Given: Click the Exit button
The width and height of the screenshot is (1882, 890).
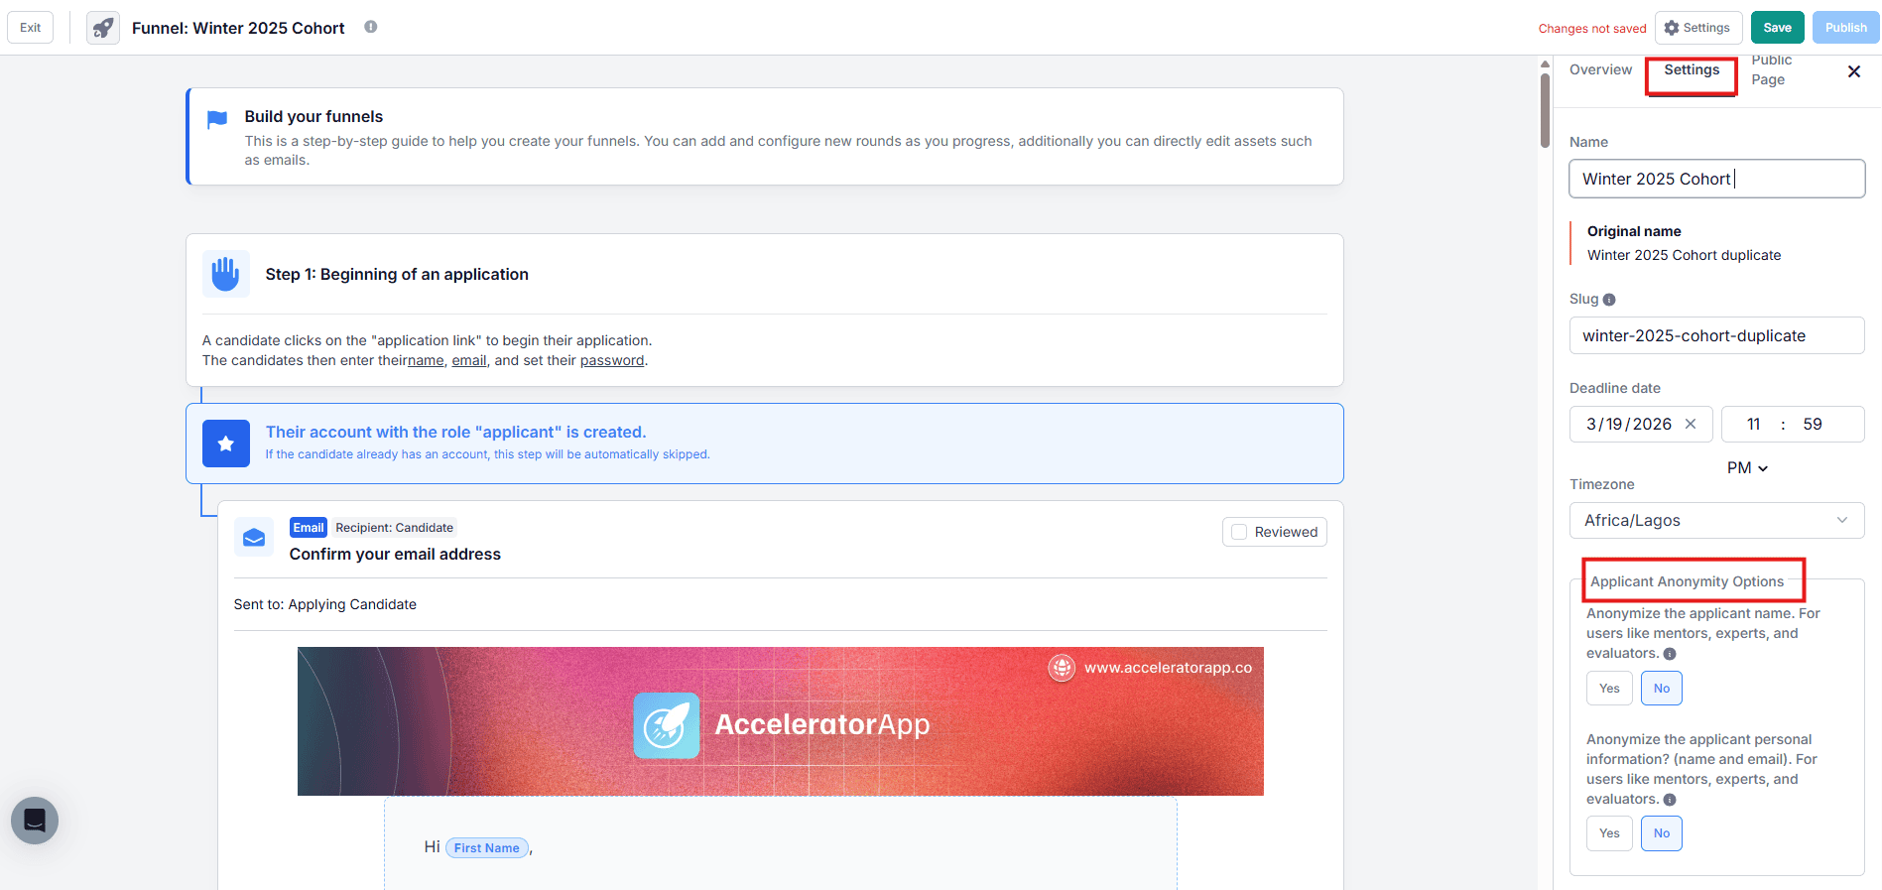Looking at the screenshot, I should tap(31, 28).
